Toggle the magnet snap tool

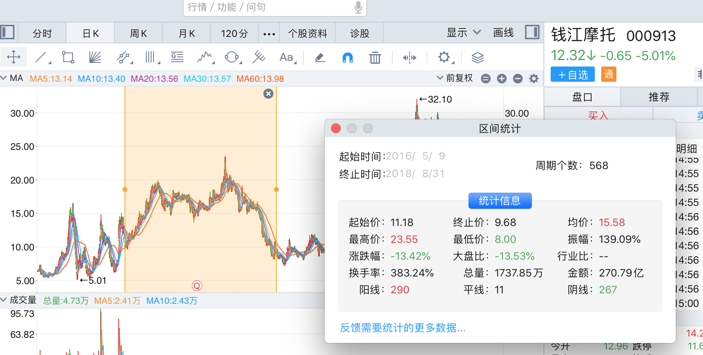(347, 58)
